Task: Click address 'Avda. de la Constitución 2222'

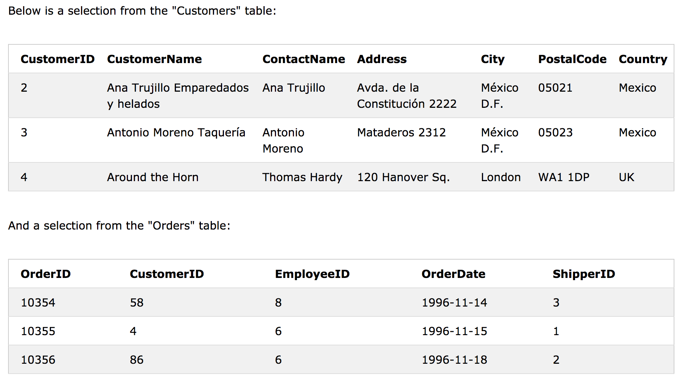Action: point(407,96)
